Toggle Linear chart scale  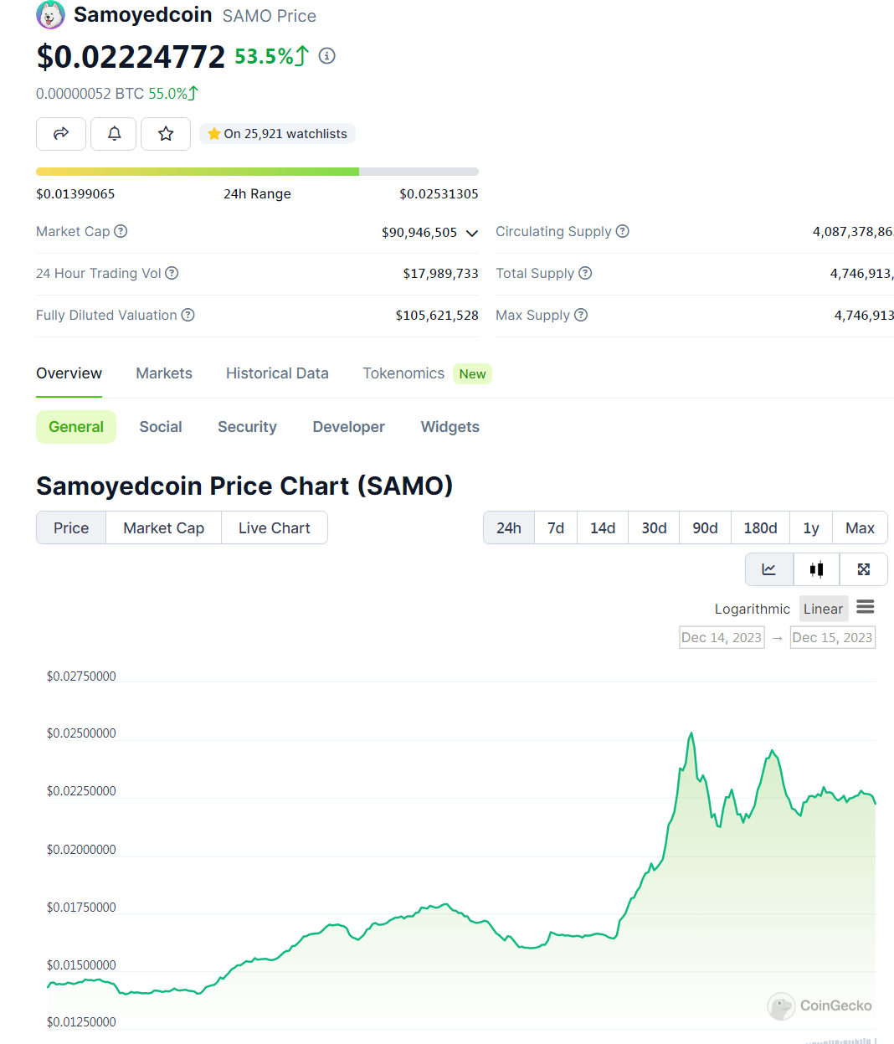[x=823, y=609]
